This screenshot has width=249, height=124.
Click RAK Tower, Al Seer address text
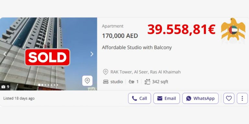[x=146, y=72]
